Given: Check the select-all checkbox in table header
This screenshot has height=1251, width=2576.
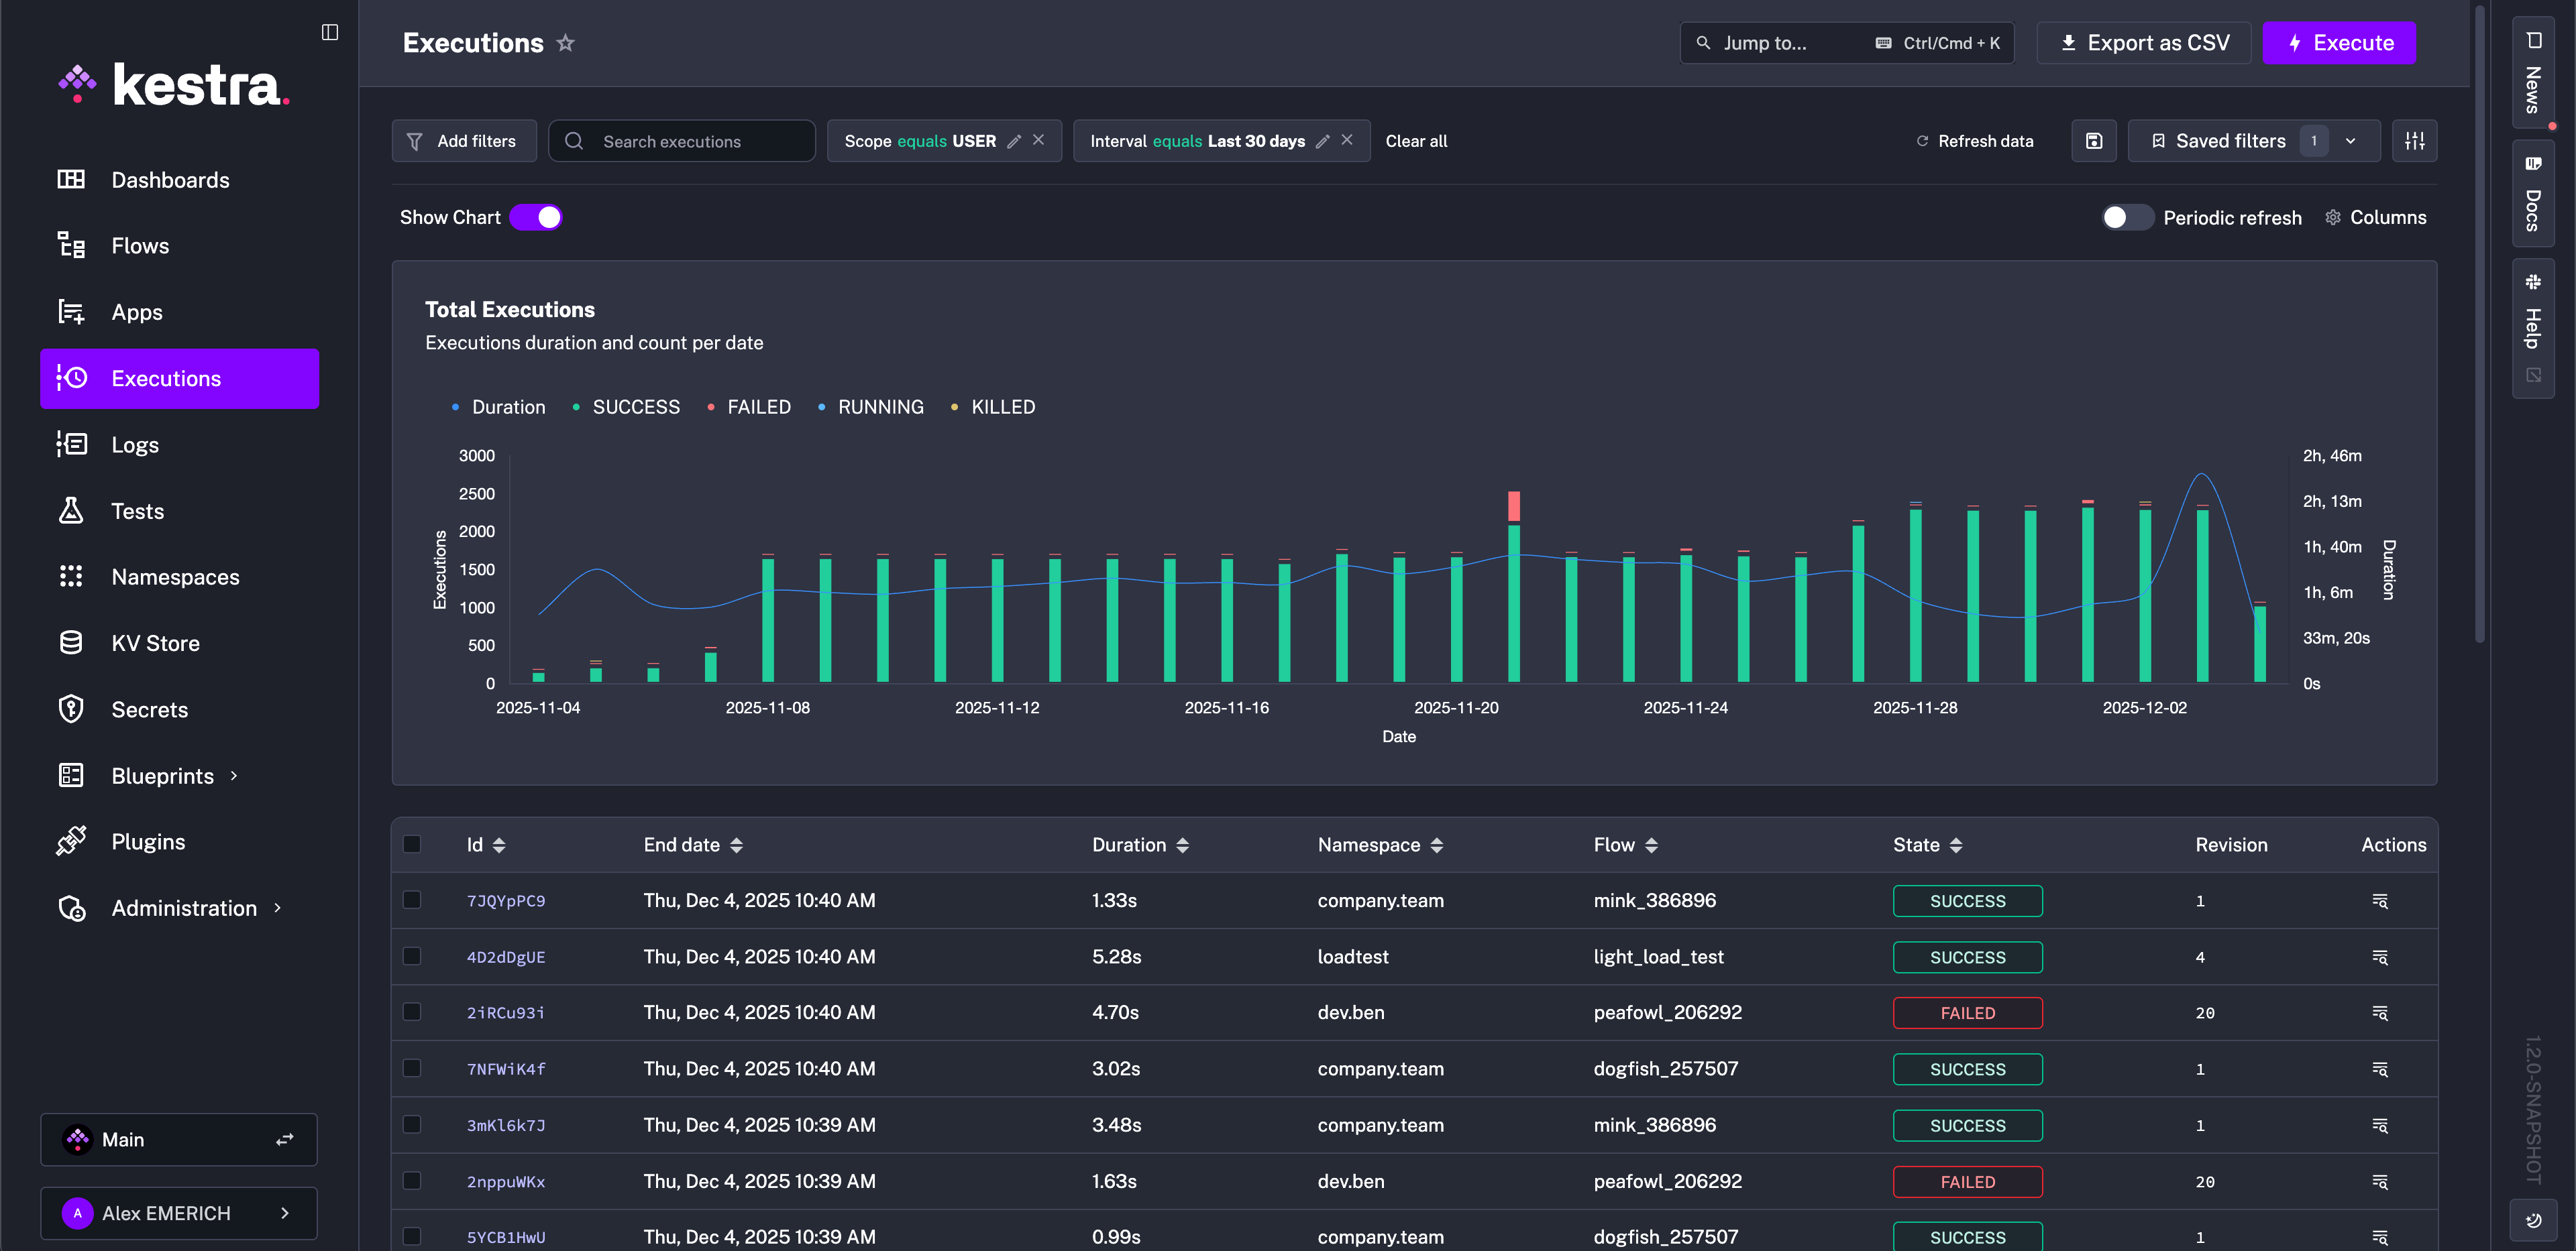Looking at the screenshot, I should tap(412, 844).
